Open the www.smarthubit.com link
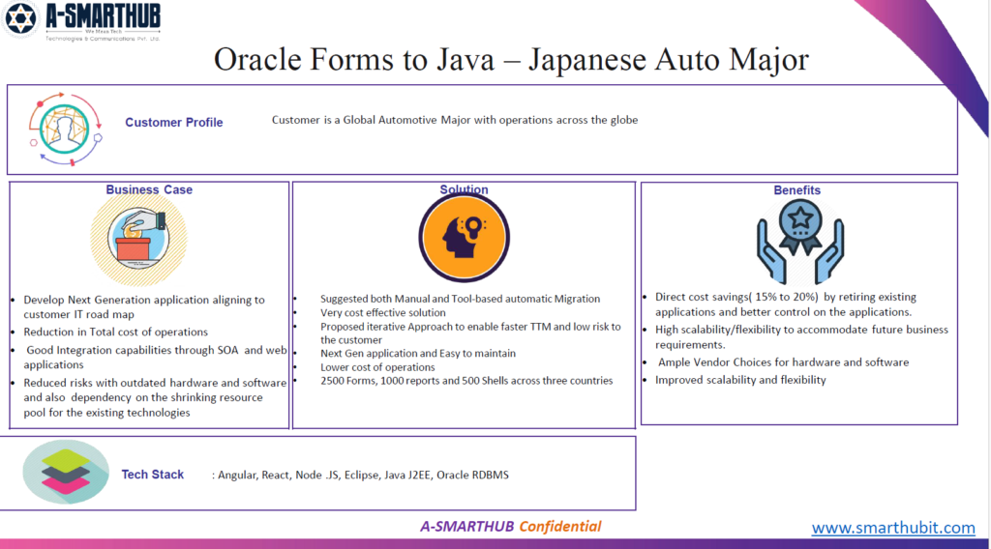This screenshot has width=991, height=549. [x=893, y=528]
